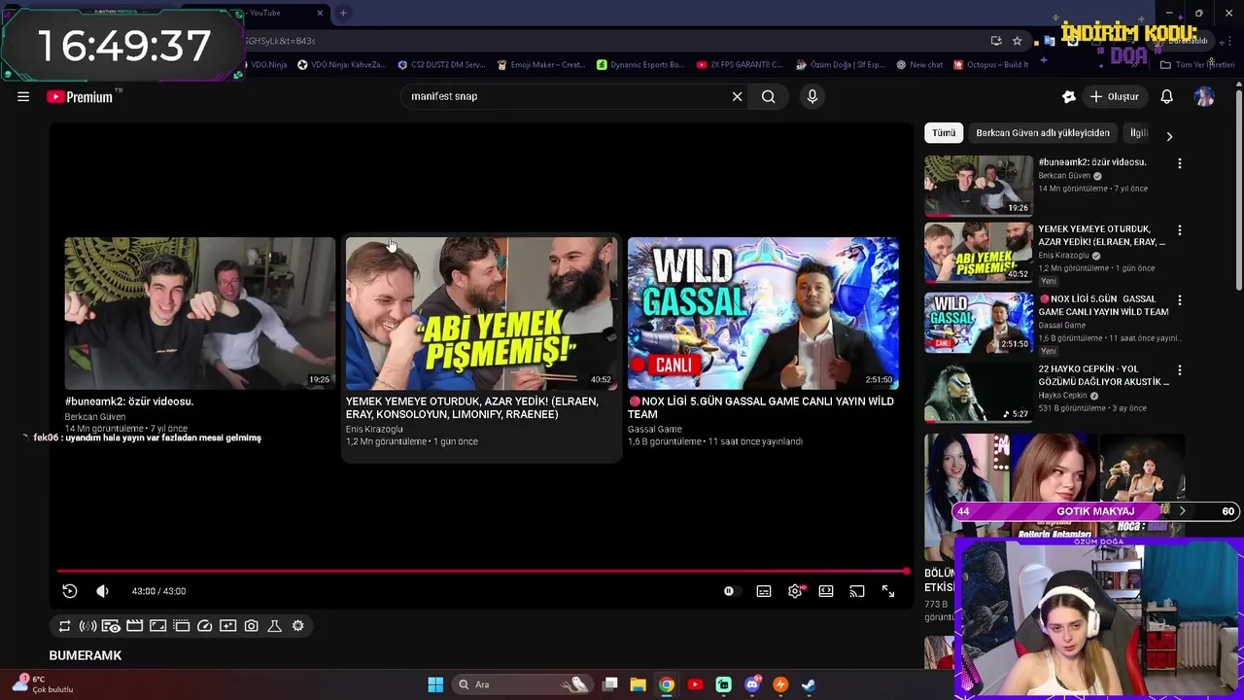The height and width of the screenshot is (700, 1244).
Task: Mute the video volume speaker
Action: click(x=102, y=591)
